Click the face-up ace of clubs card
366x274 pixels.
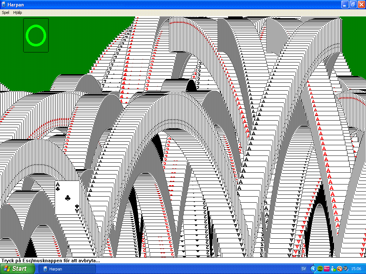[68, 198]
